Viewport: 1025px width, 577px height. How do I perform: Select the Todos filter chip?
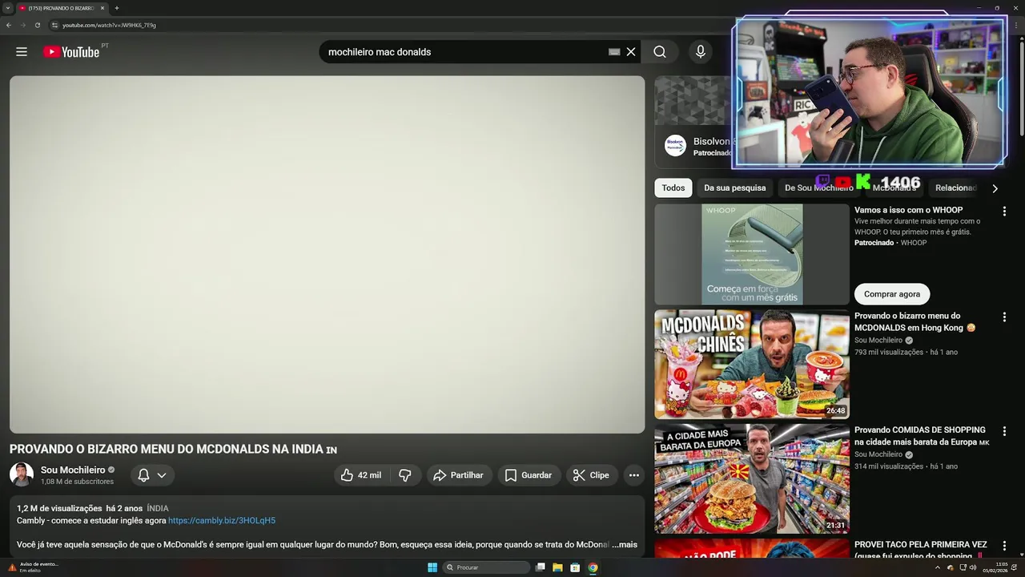pyautogui.click(x=673, y=188)
